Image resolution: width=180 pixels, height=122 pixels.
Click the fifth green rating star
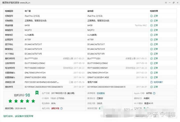coord(33,101)
